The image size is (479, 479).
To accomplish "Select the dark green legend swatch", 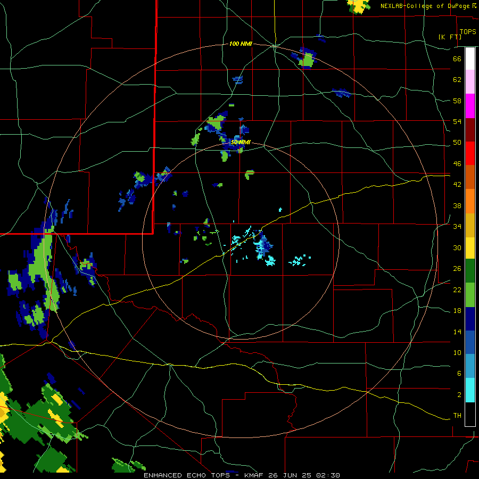I will (x=470, y=271).
